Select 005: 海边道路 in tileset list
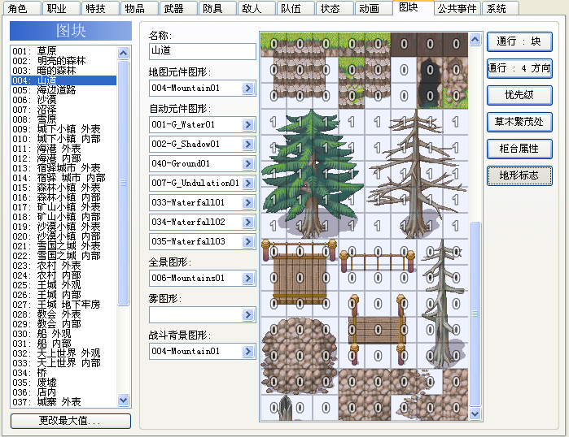The image size is (569, 437). coord(63,90)
